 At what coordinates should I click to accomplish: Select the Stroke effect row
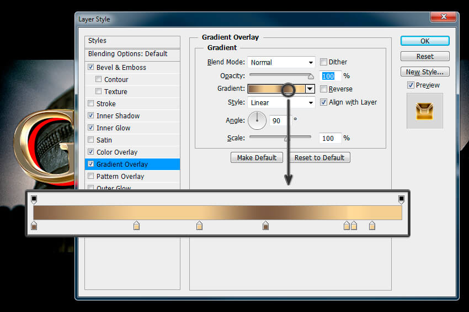click(132, 103)
